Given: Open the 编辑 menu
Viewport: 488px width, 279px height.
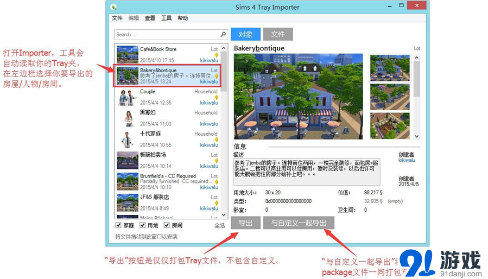Looking at the screenshot, I should pyautogui.click(x=134, y=18).
